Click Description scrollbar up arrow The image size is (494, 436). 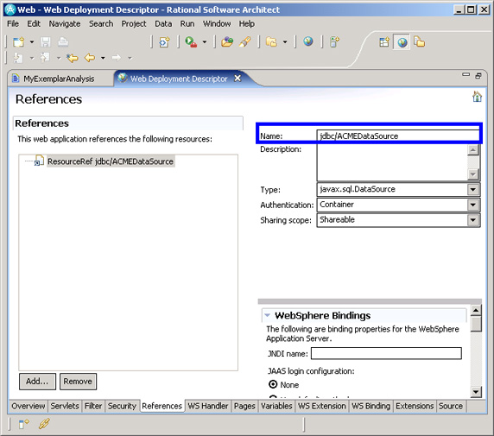coord(473,149)
